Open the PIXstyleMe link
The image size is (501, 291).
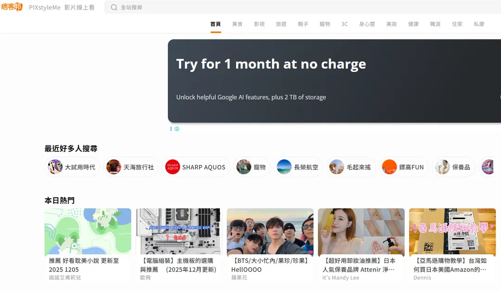click(45, 7)
